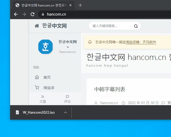
Task: Click the shopping cart icon
Action: [x=37, y=87]
